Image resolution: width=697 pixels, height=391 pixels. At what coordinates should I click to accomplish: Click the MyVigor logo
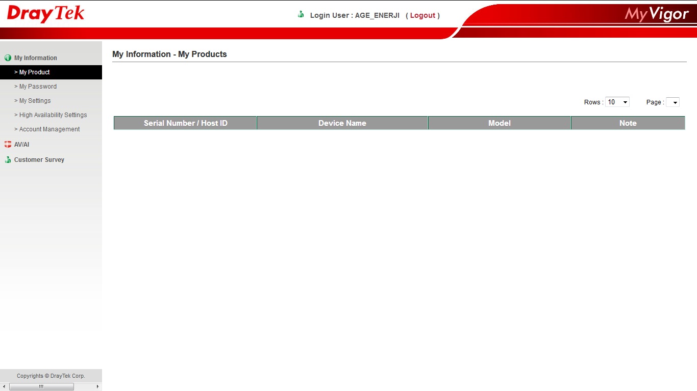pos(656,14)
